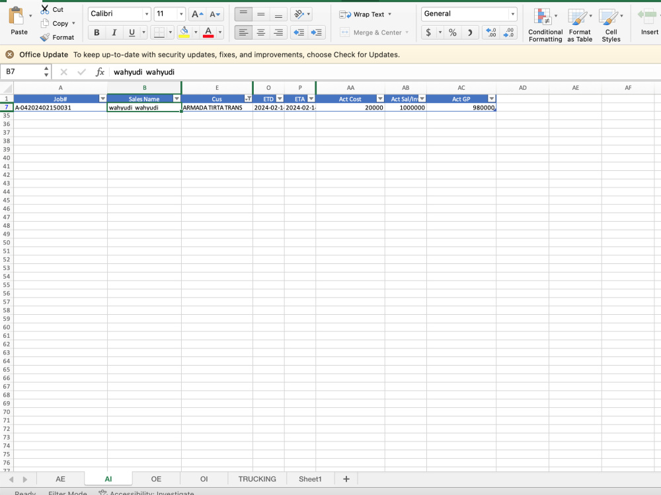
Task: Switch to the Sheet1 tab
Action: point(310,479)
